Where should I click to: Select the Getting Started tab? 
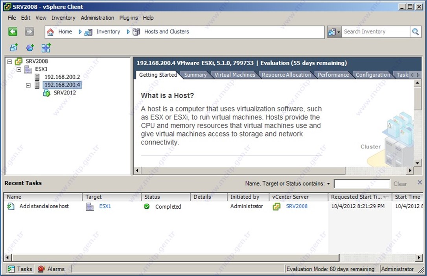coord(158,75)
